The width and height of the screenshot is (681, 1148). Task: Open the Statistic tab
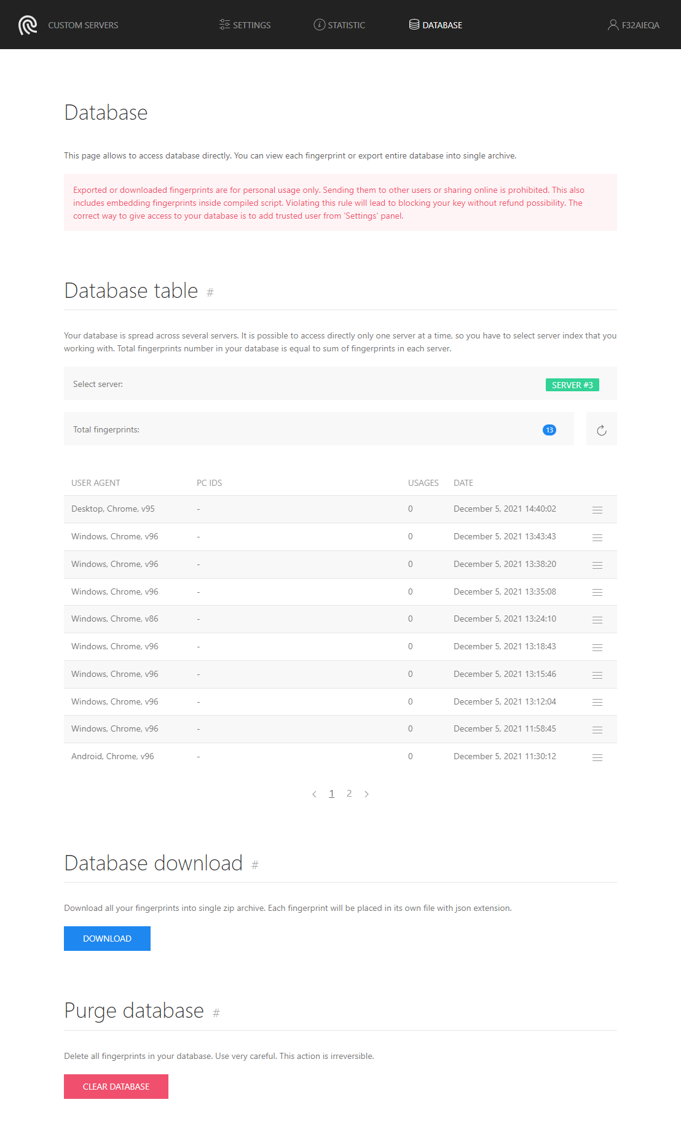[339, 25]
